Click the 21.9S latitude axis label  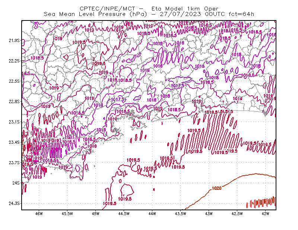coord(14,41)
